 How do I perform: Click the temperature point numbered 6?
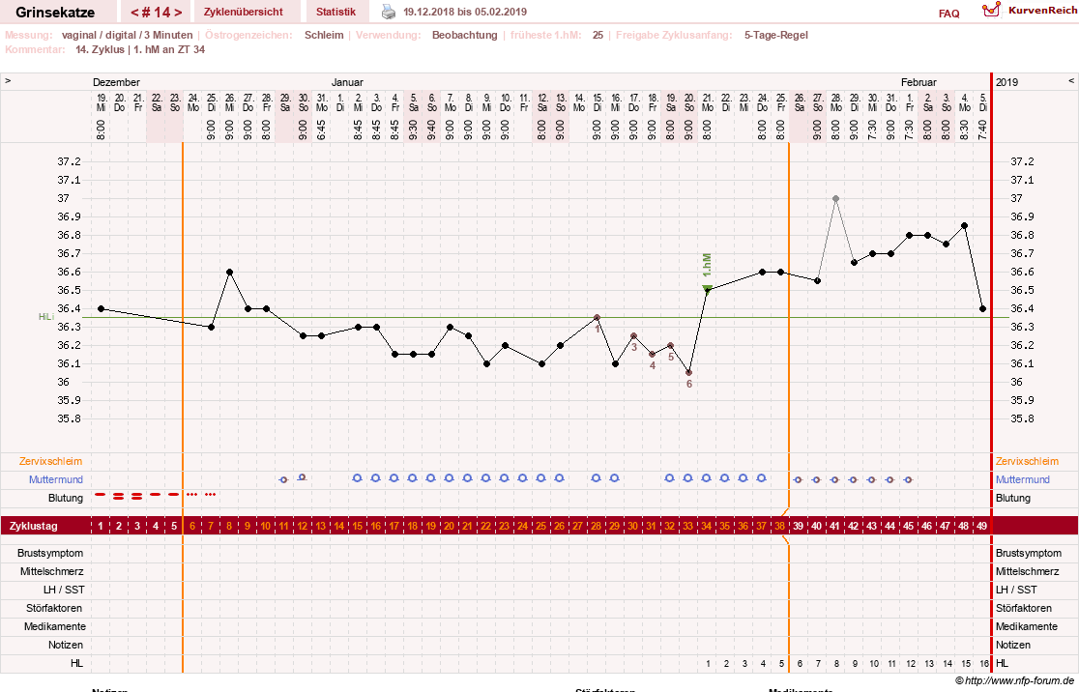(688, 373)
